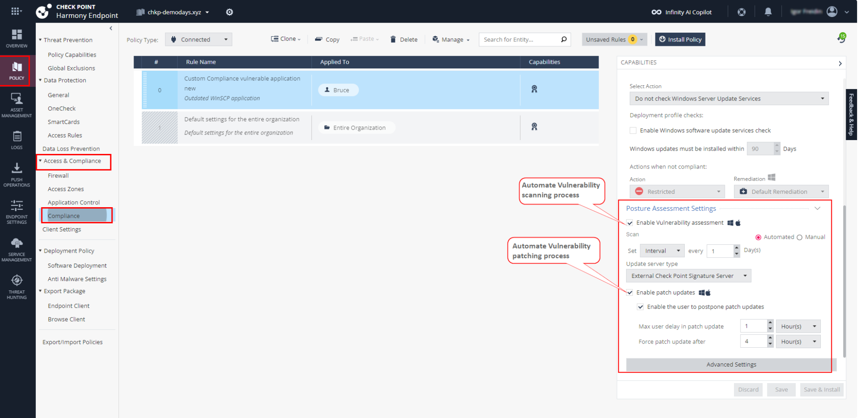Open the Restricted action dropdown
The width and height of the screenshot is (858, 418).
(677, 192)
